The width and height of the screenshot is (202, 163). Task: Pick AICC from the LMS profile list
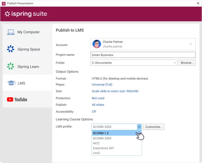(117, 143)
